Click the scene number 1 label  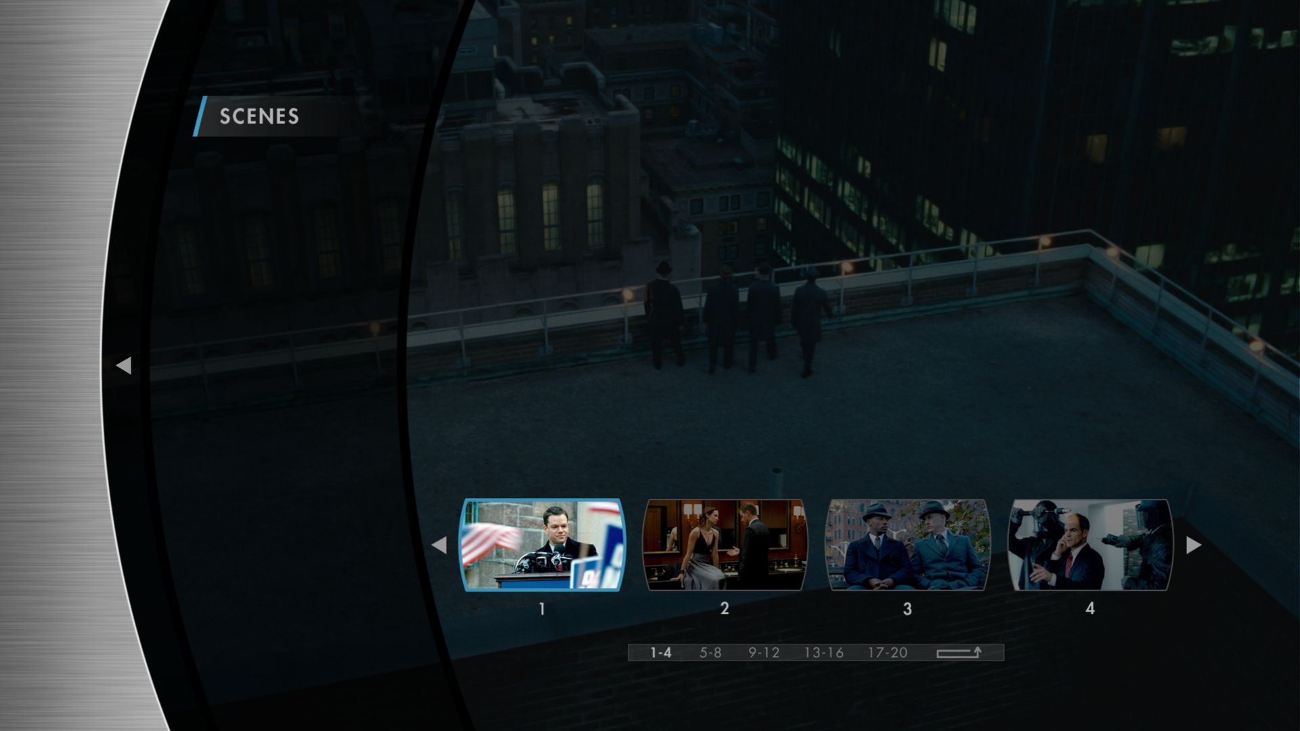tap(542, 608)
